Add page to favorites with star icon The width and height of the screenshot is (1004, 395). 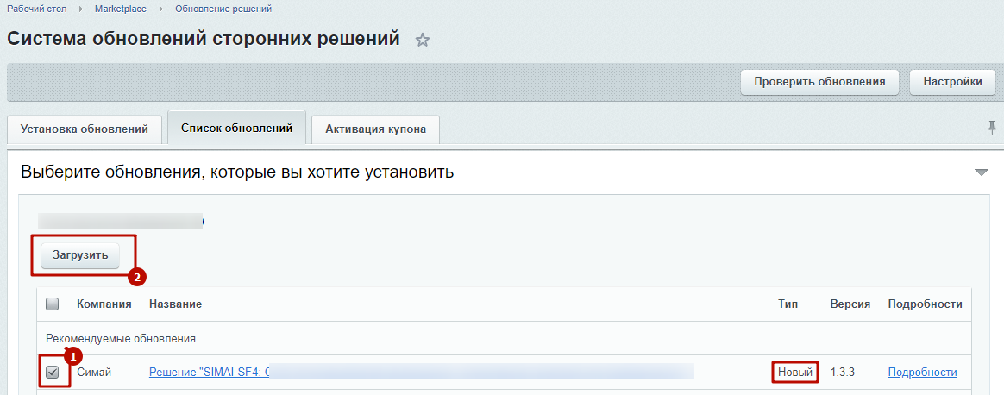[x=423, y=41]
